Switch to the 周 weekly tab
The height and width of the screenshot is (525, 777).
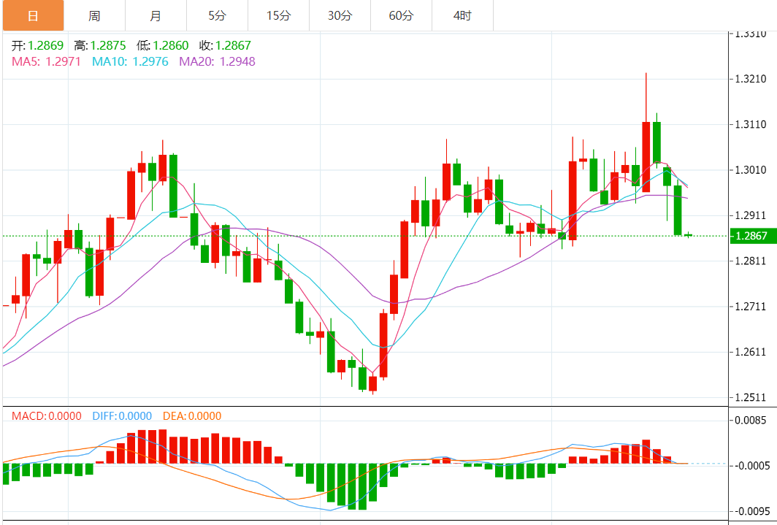(x=95, y=16)
